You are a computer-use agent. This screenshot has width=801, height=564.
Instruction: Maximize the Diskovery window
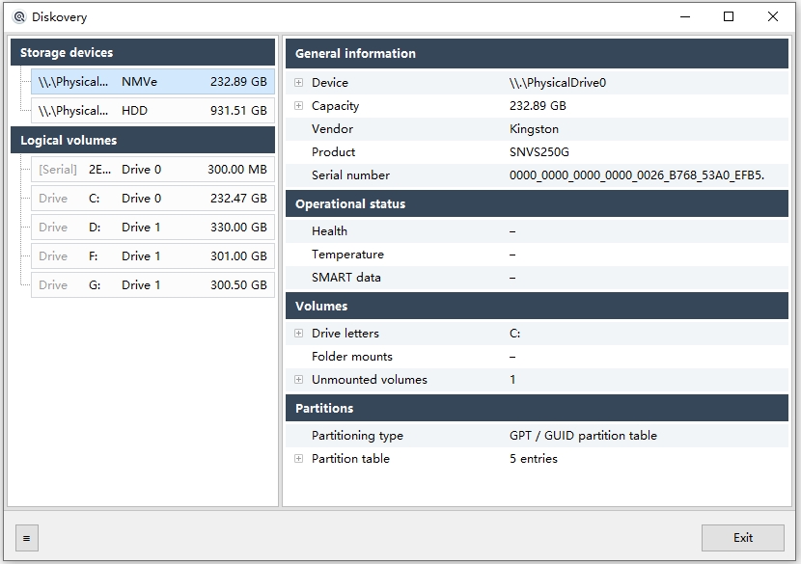click(729, 16)
